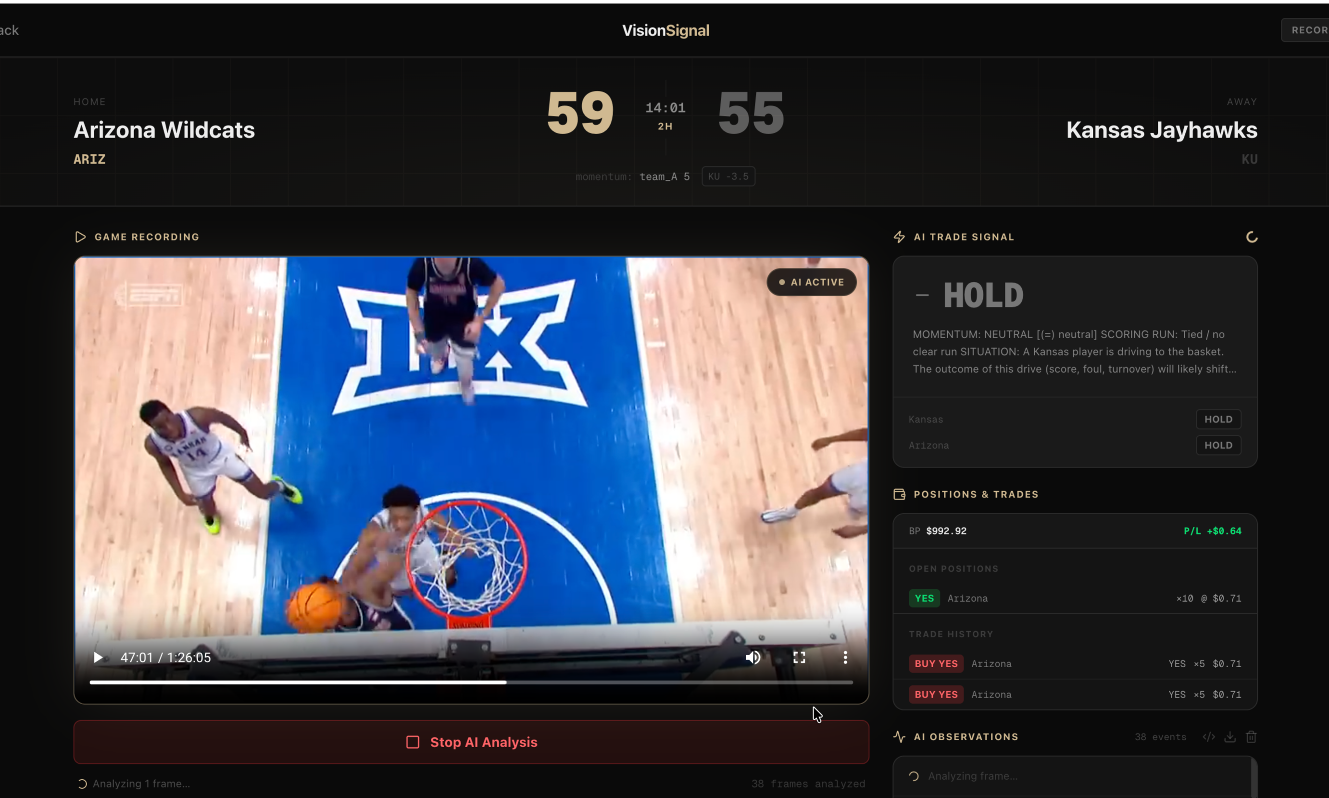Open code view icon in AI Observations
1329x798 pixels.
tap(1209, 737)
